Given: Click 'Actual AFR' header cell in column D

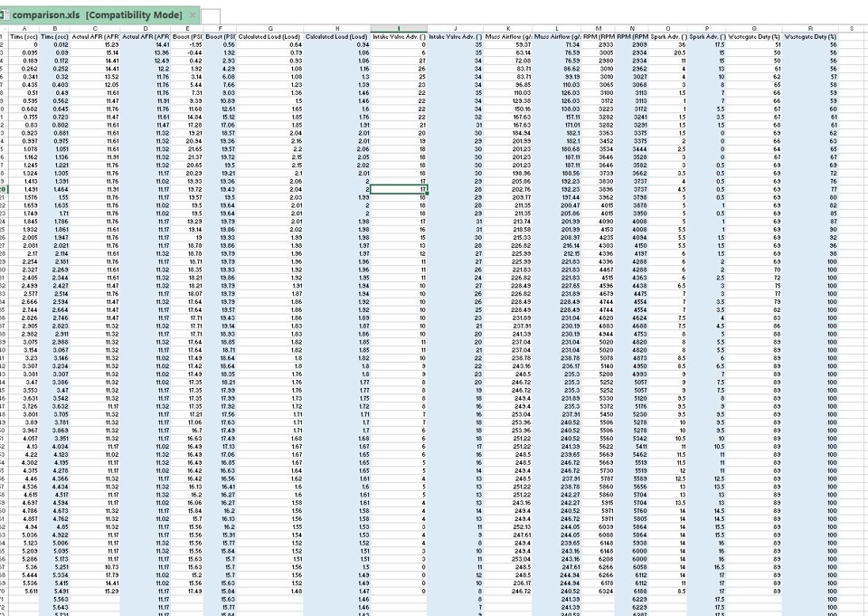Looking at the screenshot, I should 146,36.
